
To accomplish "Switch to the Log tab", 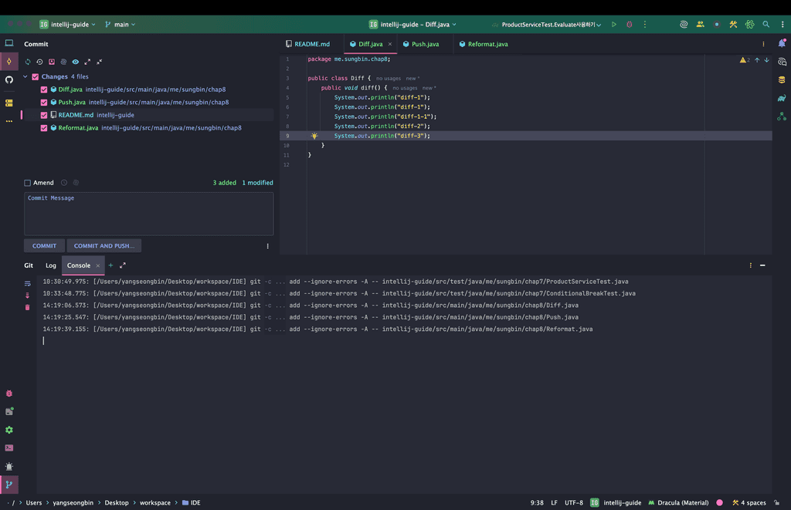I will tap(50, 265).
